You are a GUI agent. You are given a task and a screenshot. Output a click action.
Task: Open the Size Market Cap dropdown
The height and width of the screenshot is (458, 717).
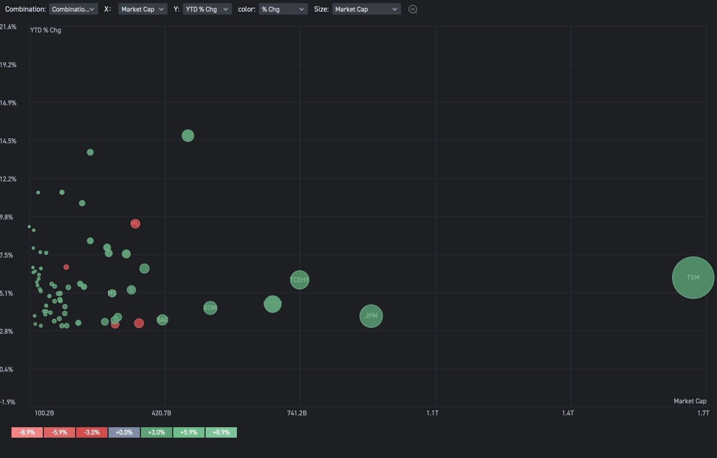(x=366, y=9)
